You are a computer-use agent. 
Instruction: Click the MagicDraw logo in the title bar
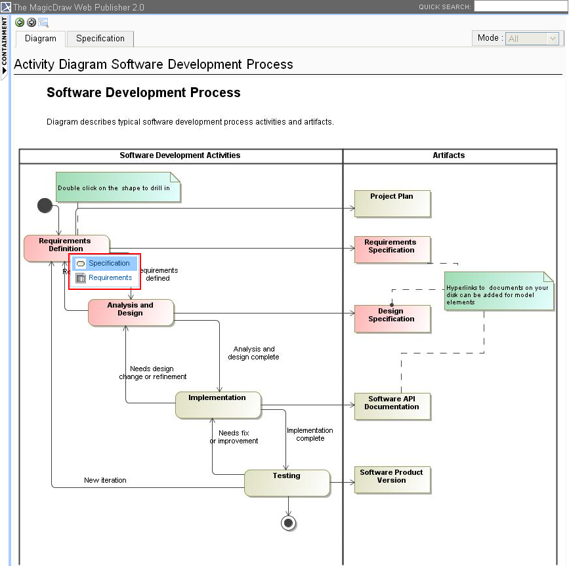click(7, 7)
